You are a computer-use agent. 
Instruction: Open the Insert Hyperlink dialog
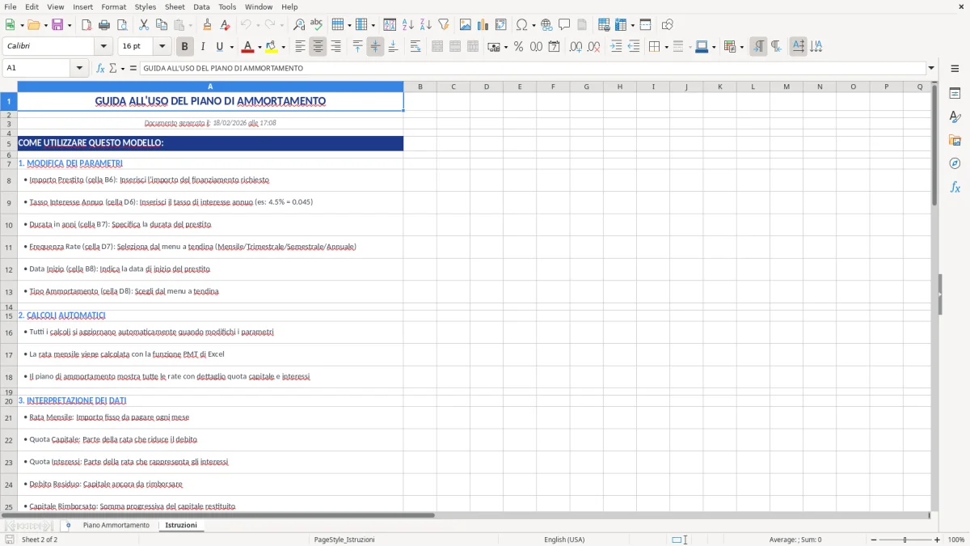(x=547, y=24)
